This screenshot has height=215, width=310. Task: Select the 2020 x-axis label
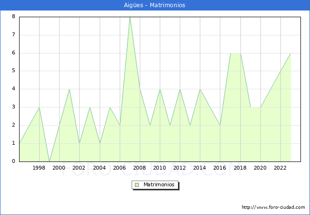260,168
